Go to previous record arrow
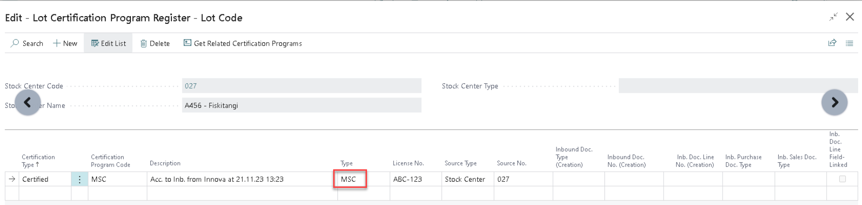The height and width of the screenshot is (205, 862). pyautogui.click(x=28, y=102)
